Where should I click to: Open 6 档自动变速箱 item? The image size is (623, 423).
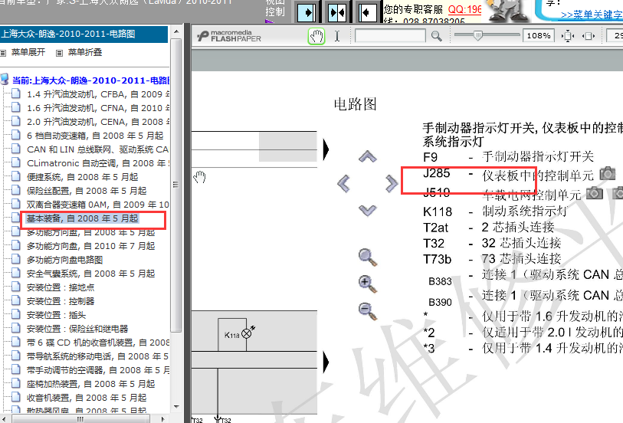coord(95,136)
